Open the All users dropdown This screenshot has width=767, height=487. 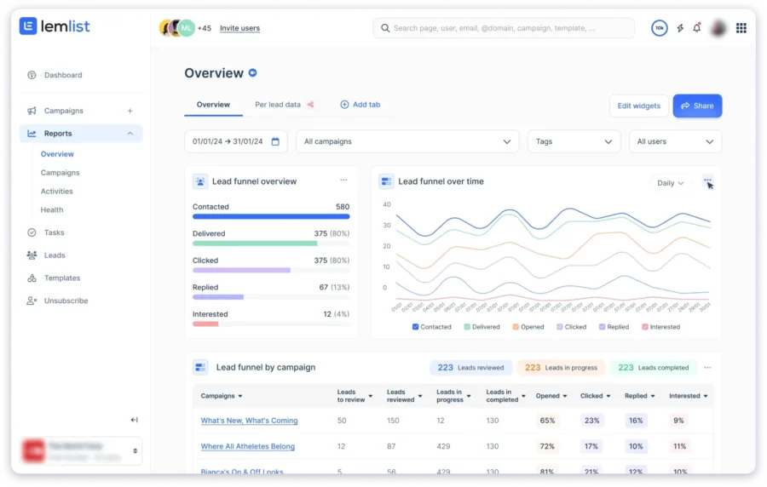[675, 141]
